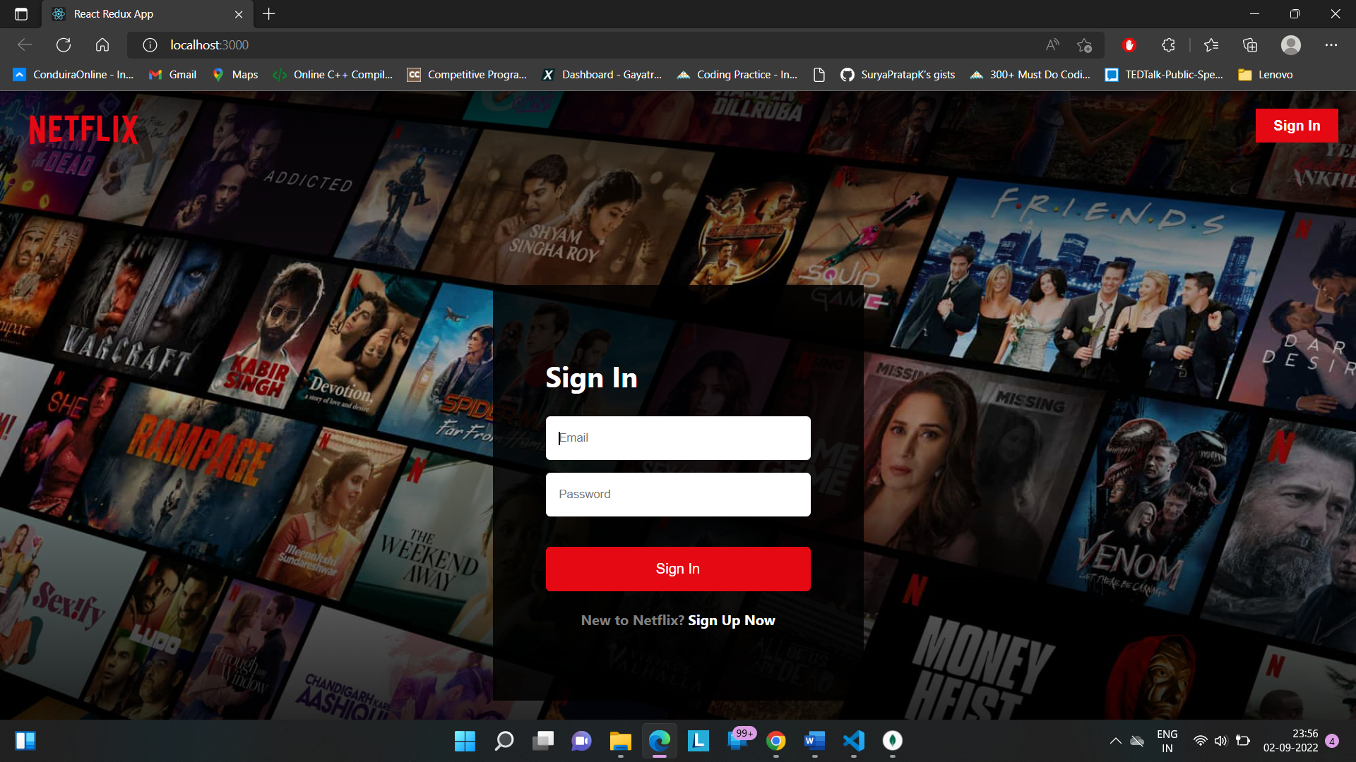Launch Visual Studio Code from the taskbar
The image size is (1356, 762).
pos(854,742)
